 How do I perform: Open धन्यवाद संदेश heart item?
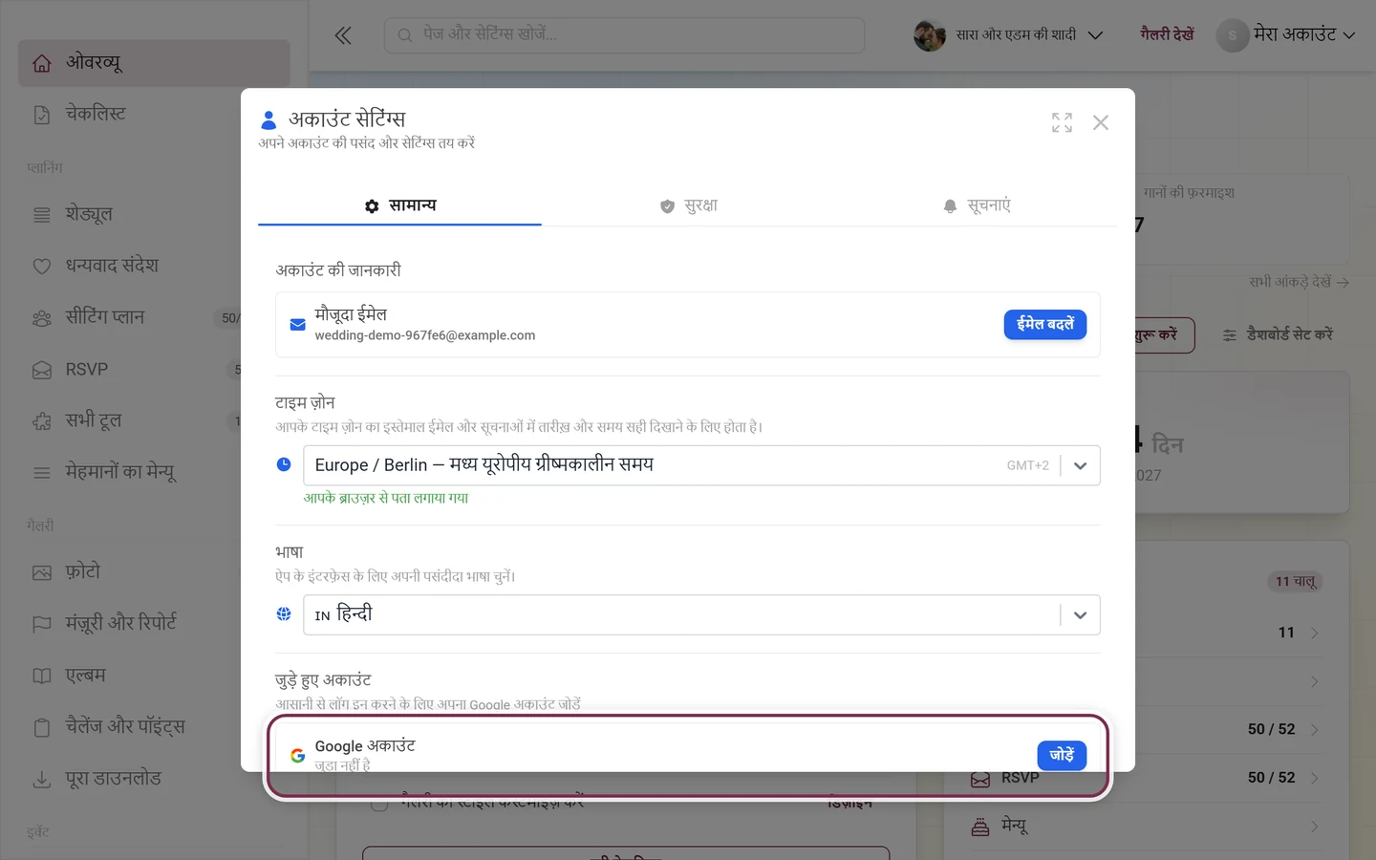pyautogui.click(x=154, y=266)
